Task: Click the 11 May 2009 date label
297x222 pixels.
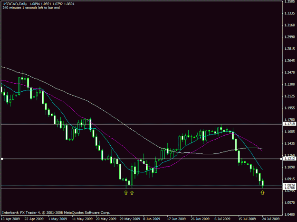Action: 82,219
